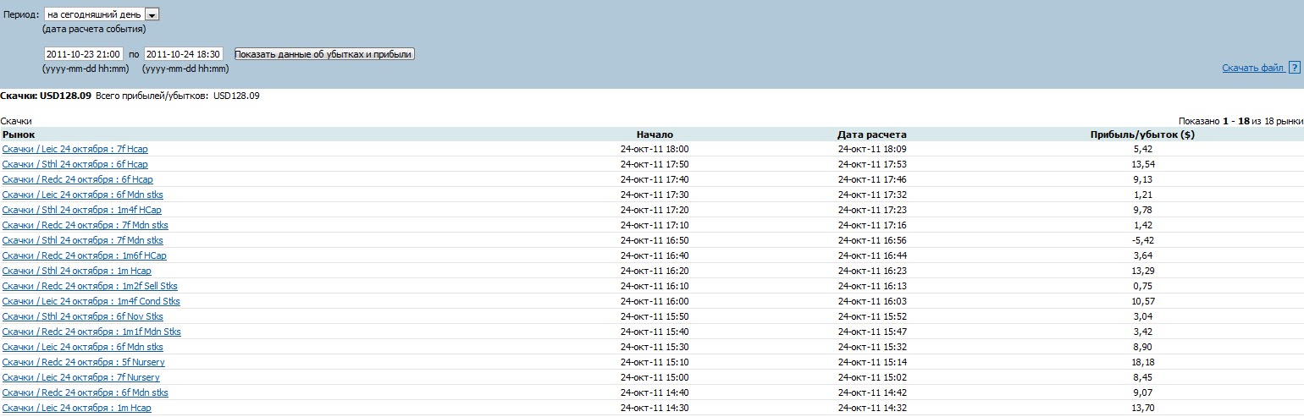Image resolution: width=1304 pixels, height=417 pixels.
Task: Open Redc 24 октября 1m1f Mdn Stks
Action: pyautogui.click(x=91, y=332)
